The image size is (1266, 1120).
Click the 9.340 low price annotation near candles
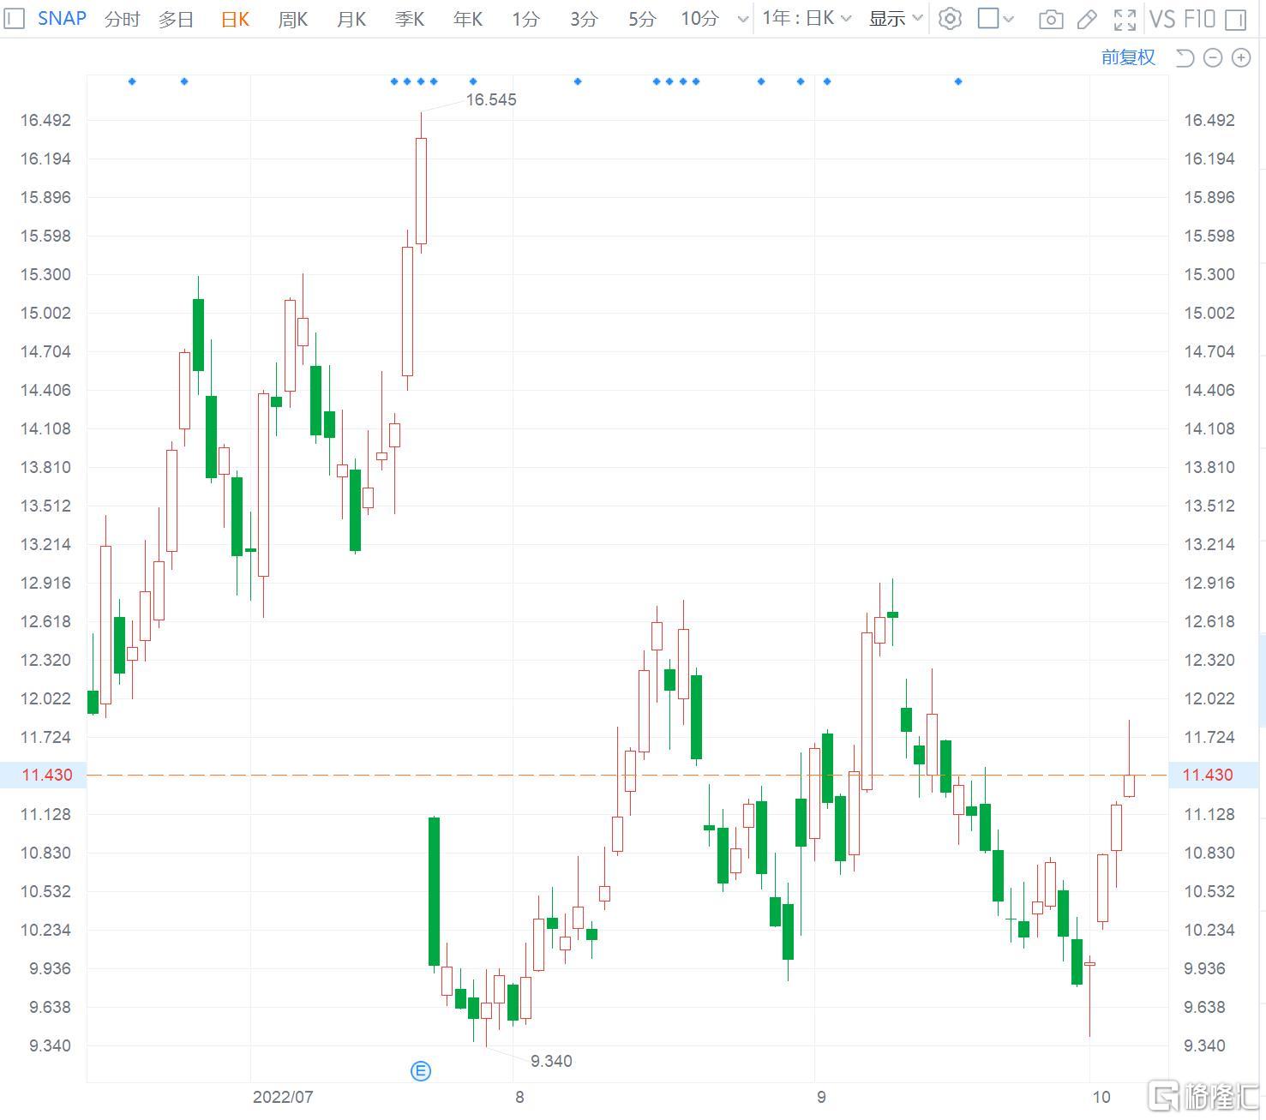coord(551,1061)
